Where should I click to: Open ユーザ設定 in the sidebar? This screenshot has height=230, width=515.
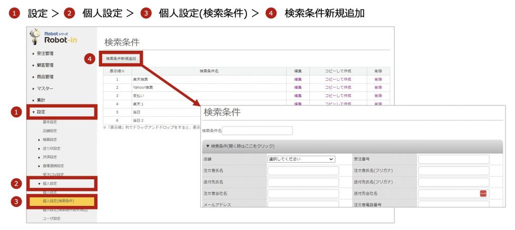(x=51, y=218)
